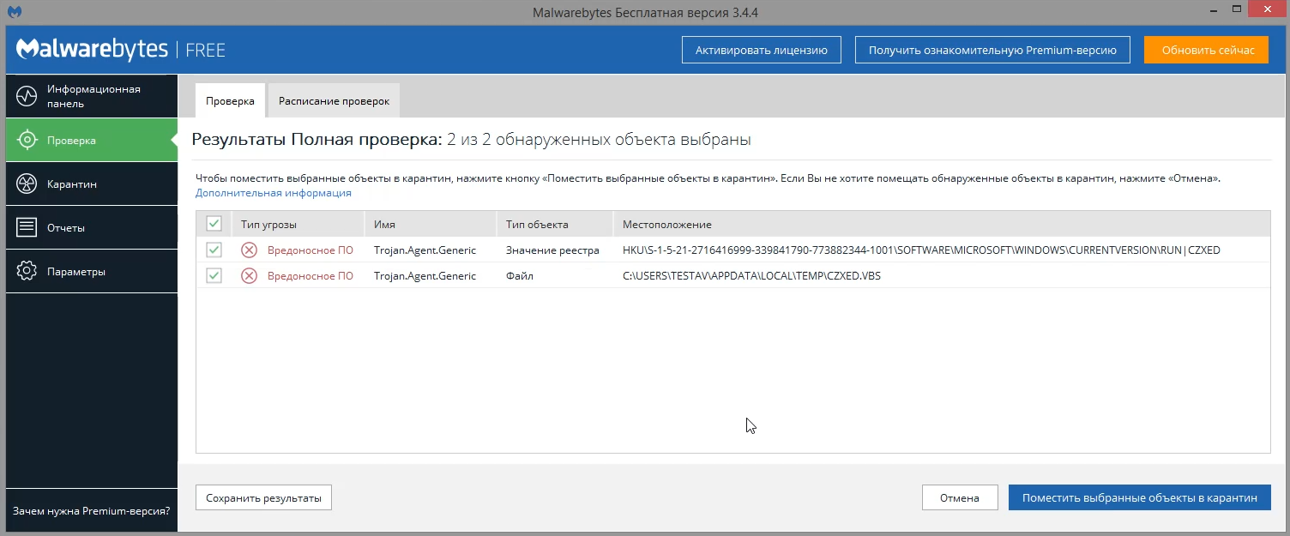Click Trojan.Agent.Generic in the file row

[425, 276]
